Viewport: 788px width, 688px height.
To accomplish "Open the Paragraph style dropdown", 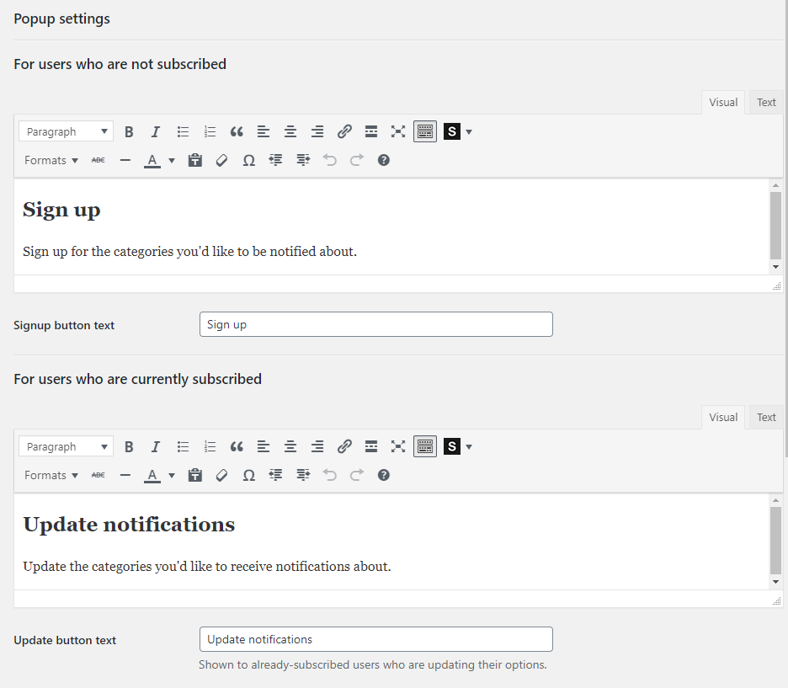I will 66,131.
